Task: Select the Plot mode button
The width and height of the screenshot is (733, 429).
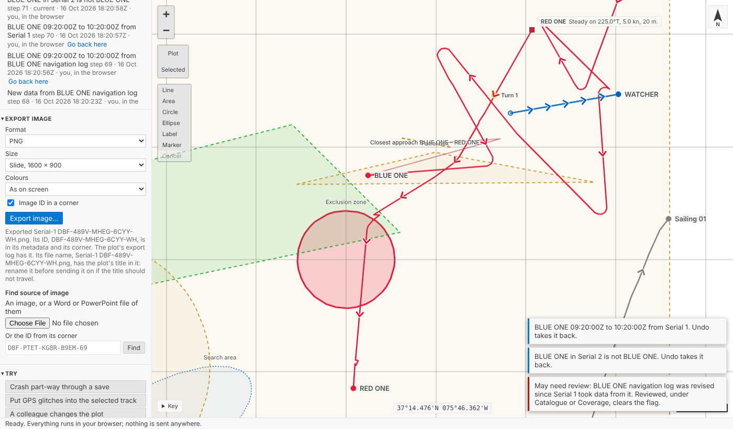Action: point(173,53)
